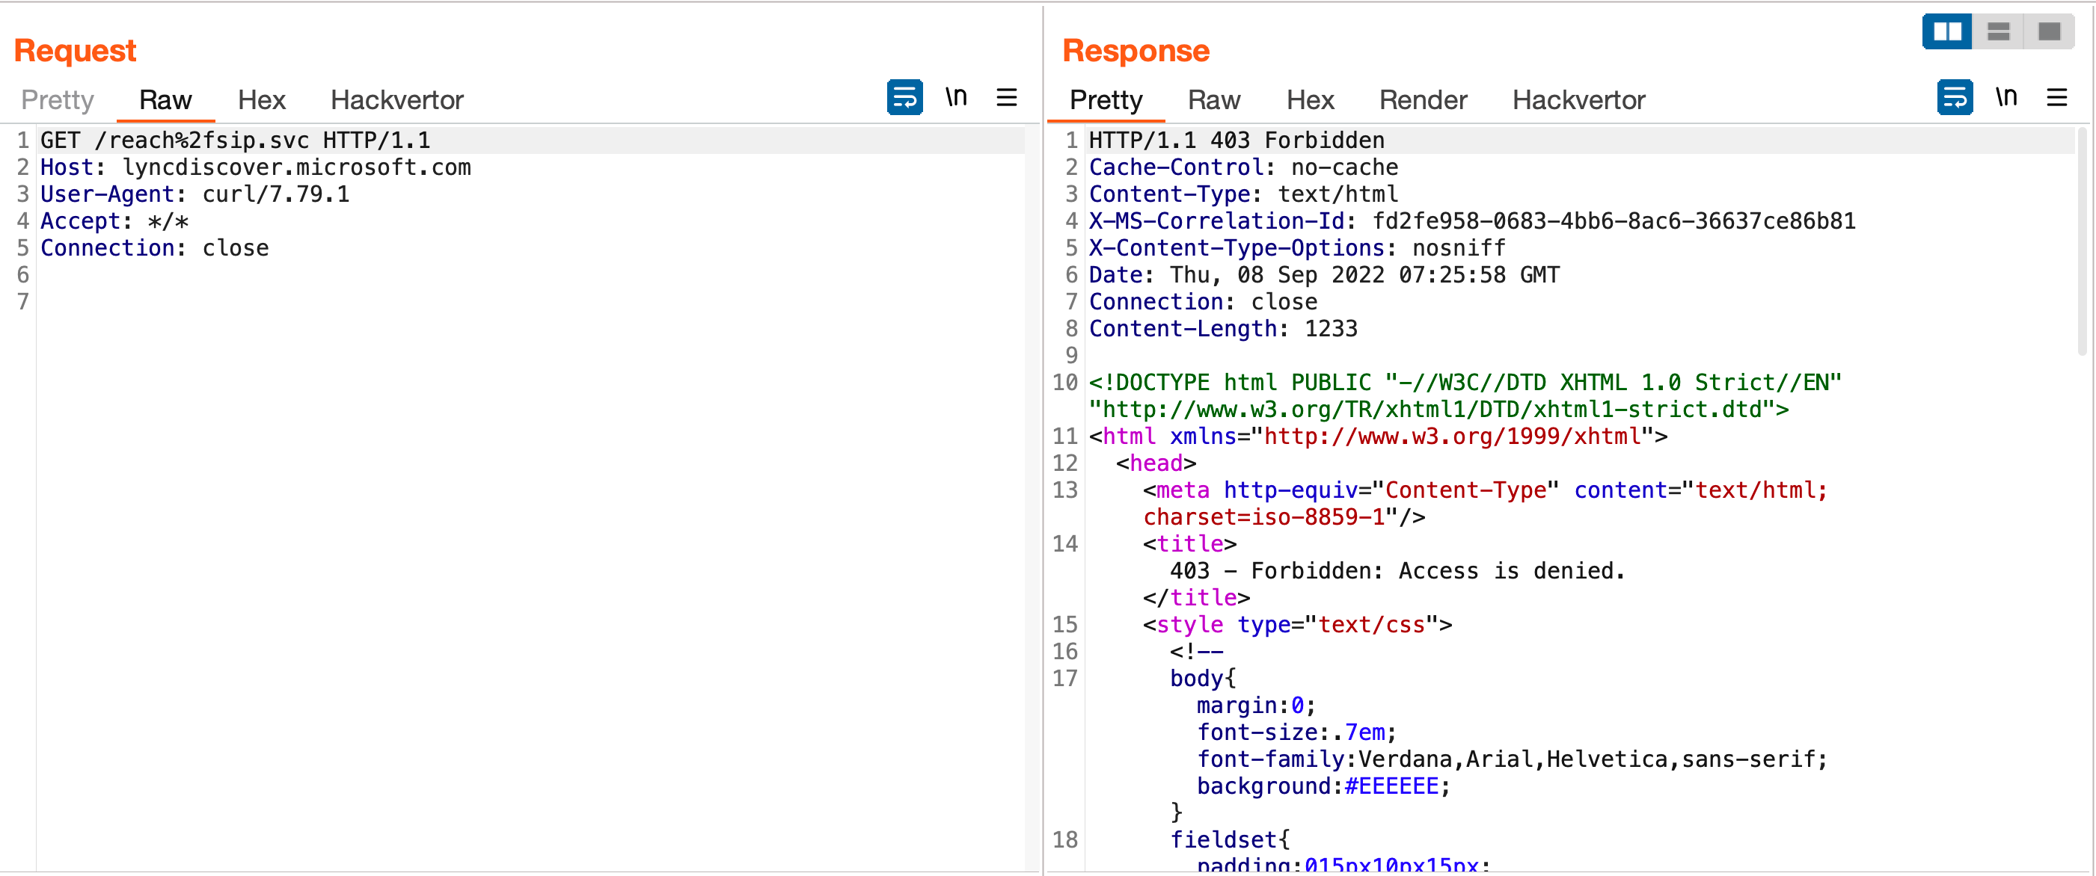Select side-by-side layout icon
Viewport: 2096px width, 876px height.
[1947, 31]
